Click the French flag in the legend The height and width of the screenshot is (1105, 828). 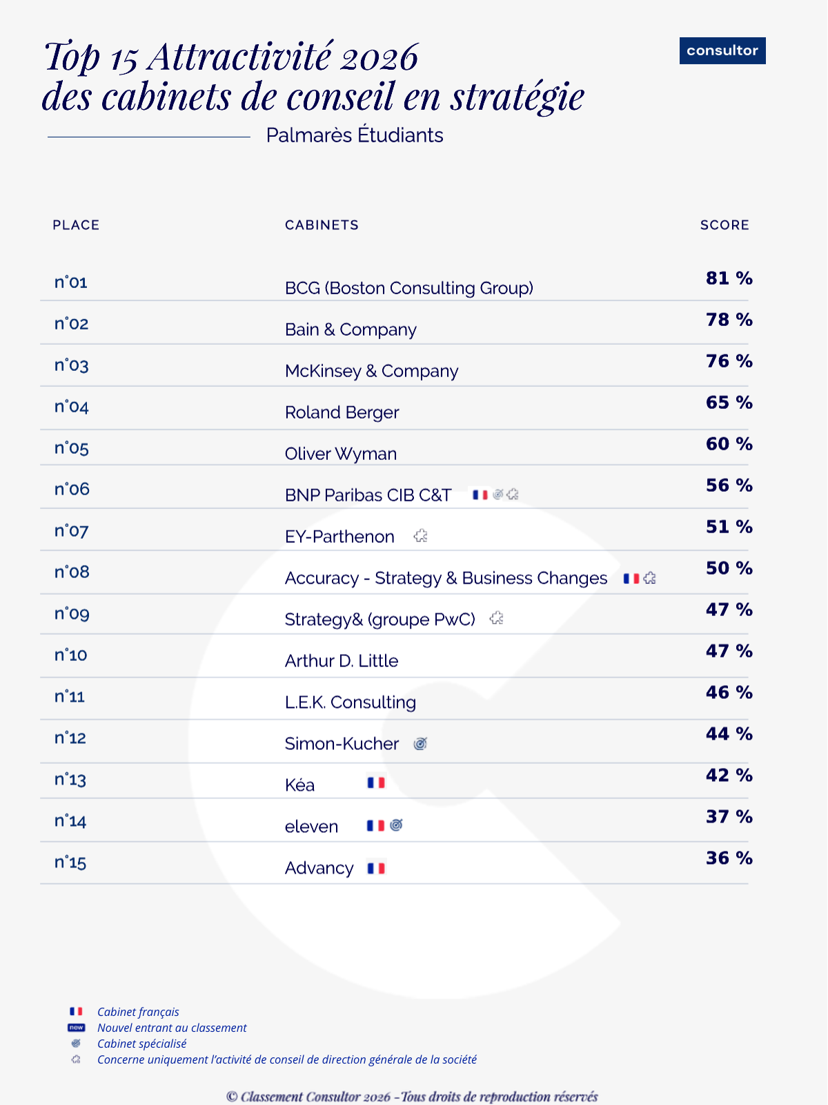[76, 1011]
